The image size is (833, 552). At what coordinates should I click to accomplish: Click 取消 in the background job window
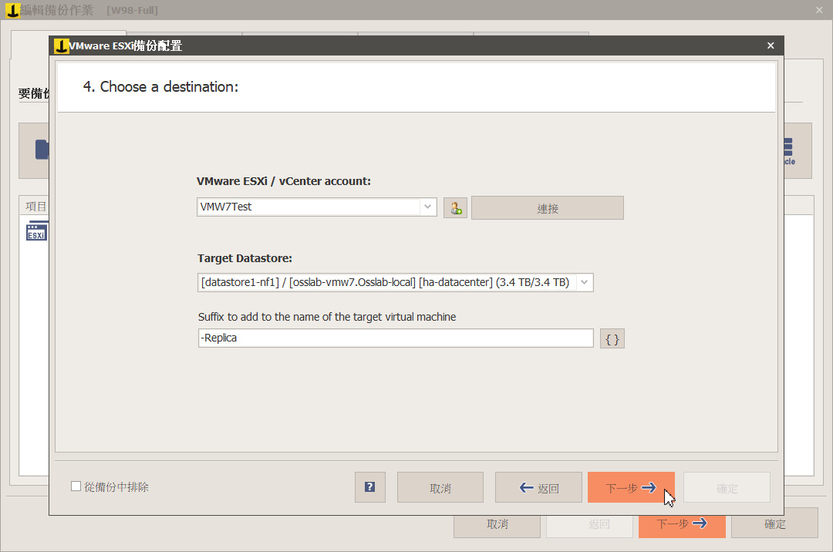(x=497, y=523)
